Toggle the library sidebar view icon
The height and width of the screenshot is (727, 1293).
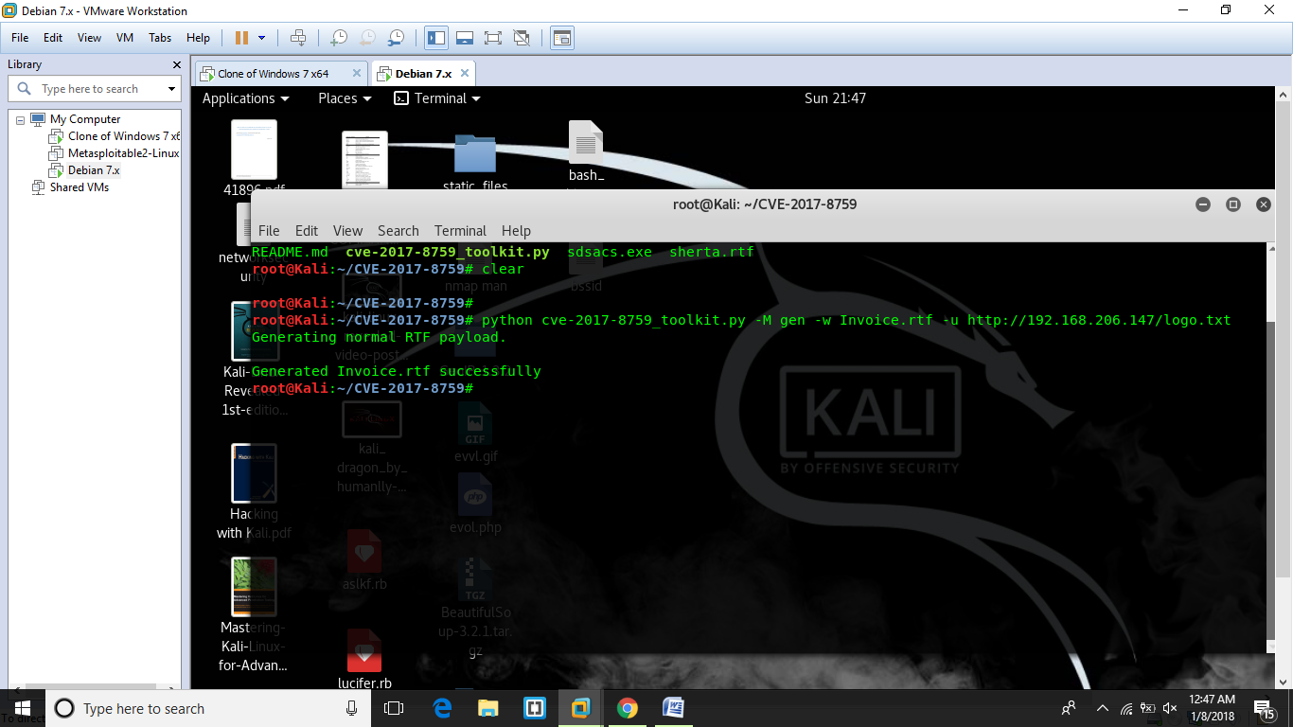(x=436, y=38)
